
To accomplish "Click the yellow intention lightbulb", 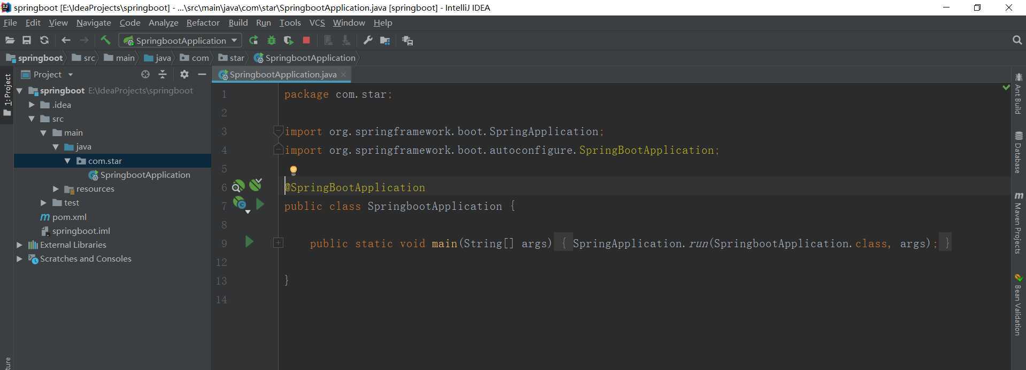I will coord(293,170).
